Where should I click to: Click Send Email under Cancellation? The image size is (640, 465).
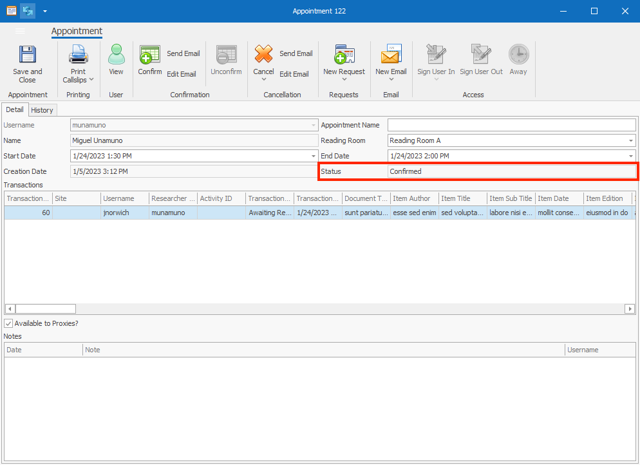click(296, 53)
